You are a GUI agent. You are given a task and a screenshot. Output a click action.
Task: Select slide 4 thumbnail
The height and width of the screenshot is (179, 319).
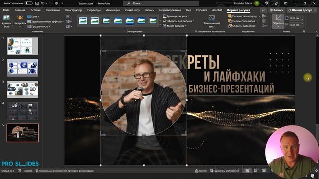point(23,111)
